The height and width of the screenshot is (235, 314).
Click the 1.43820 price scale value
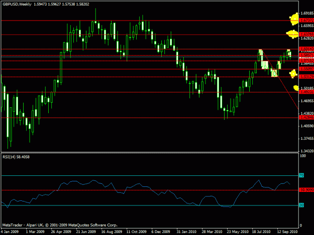307,113
